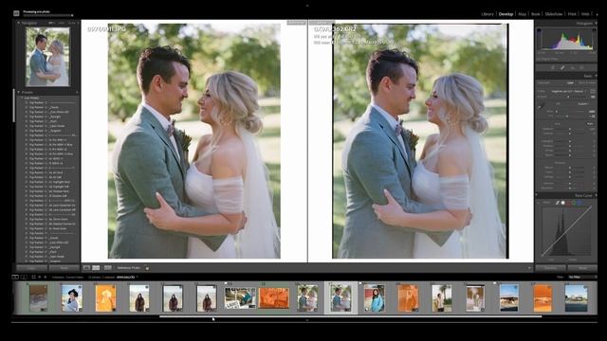Open the Map module
The width and height of the screenshot is (607, 341).
(523, 14)
